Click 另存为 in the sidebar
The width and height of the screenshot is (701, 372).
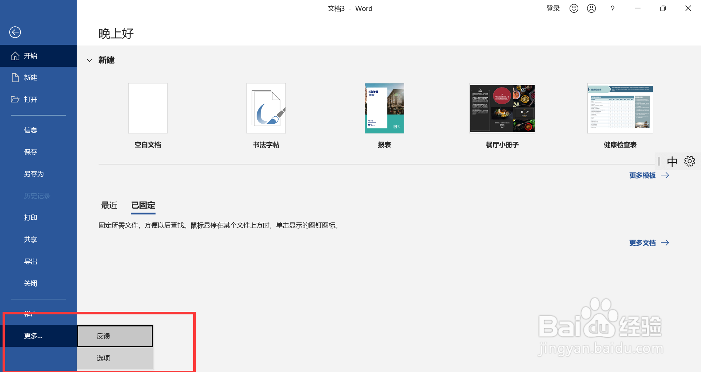click(38, 174)
